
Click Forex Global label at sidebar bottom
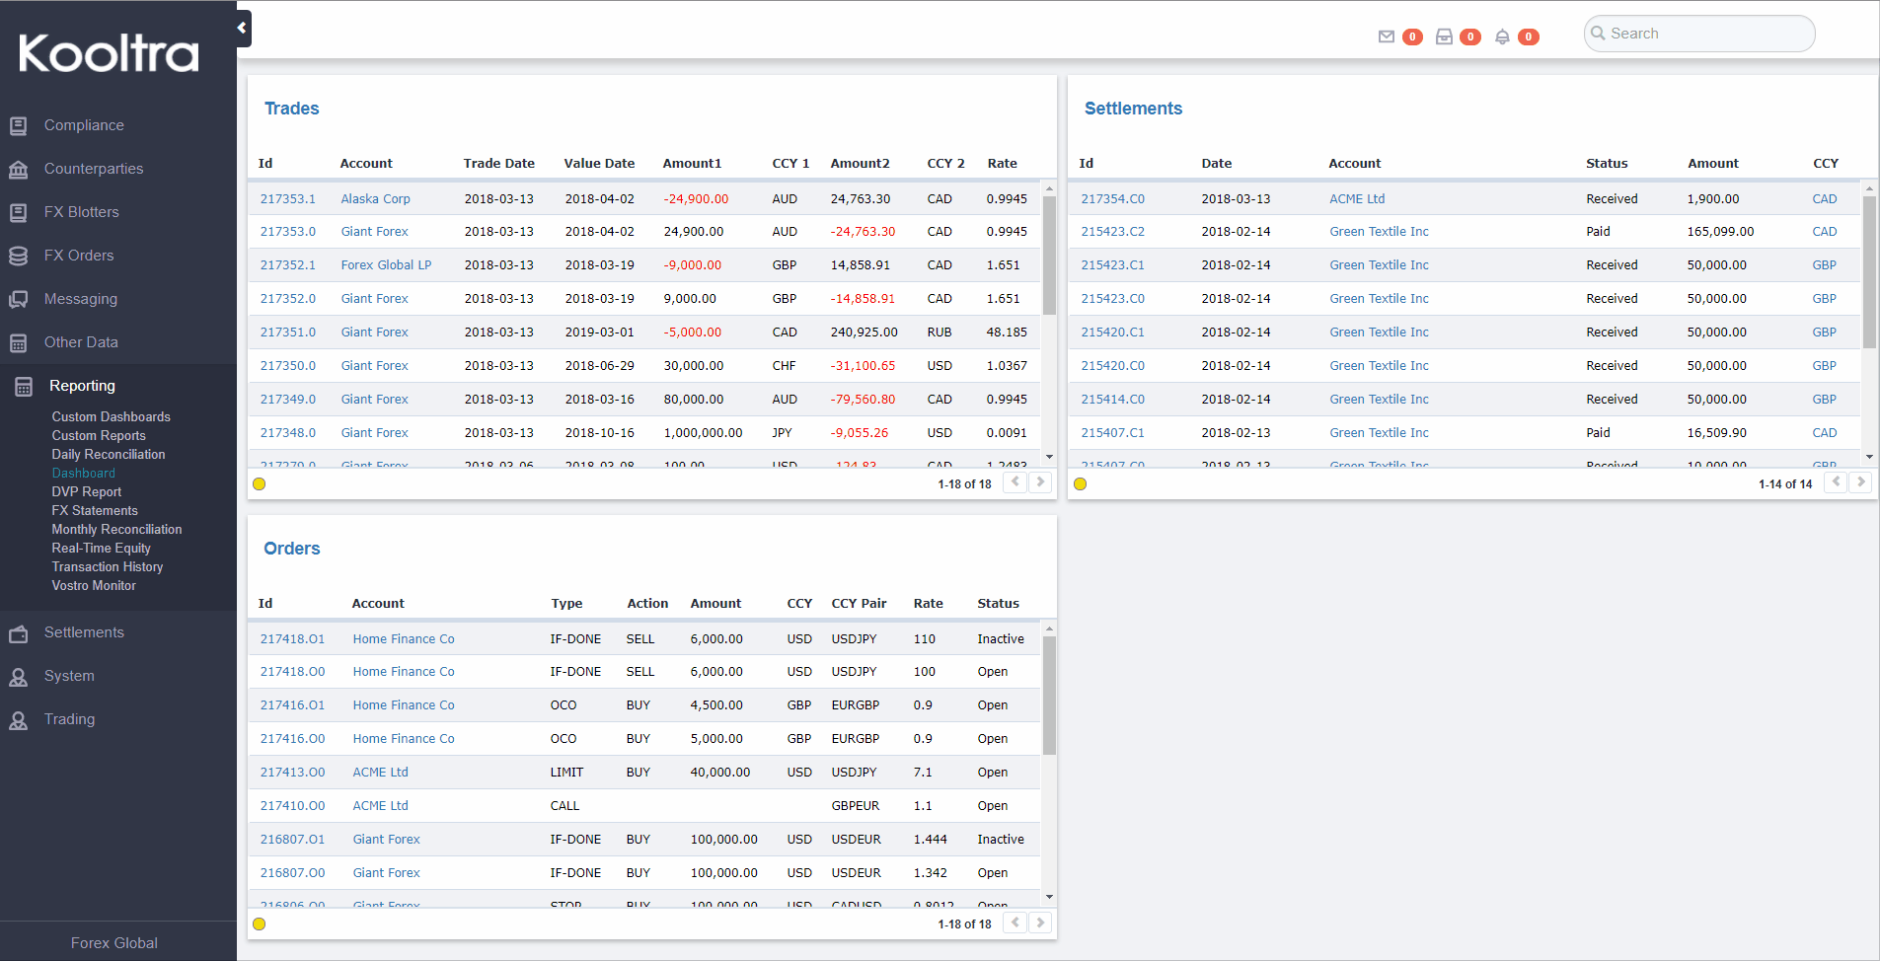[x=113, y=942]
